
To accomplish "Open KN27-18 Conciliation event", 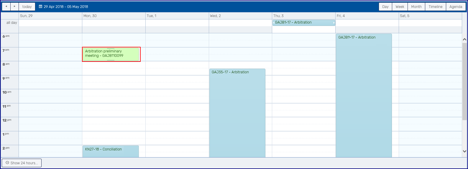I will click(111, 151).
